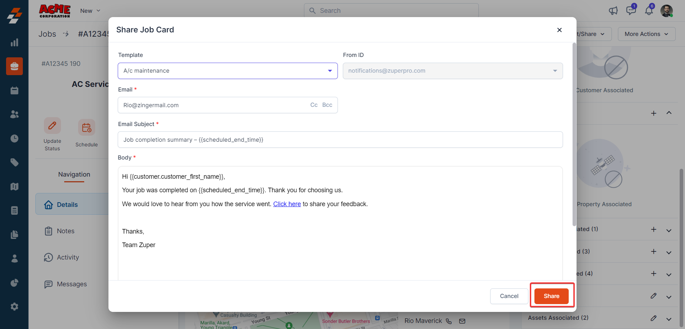
Task: Open the From ID dropdown
Action: (x=452, y=71)
